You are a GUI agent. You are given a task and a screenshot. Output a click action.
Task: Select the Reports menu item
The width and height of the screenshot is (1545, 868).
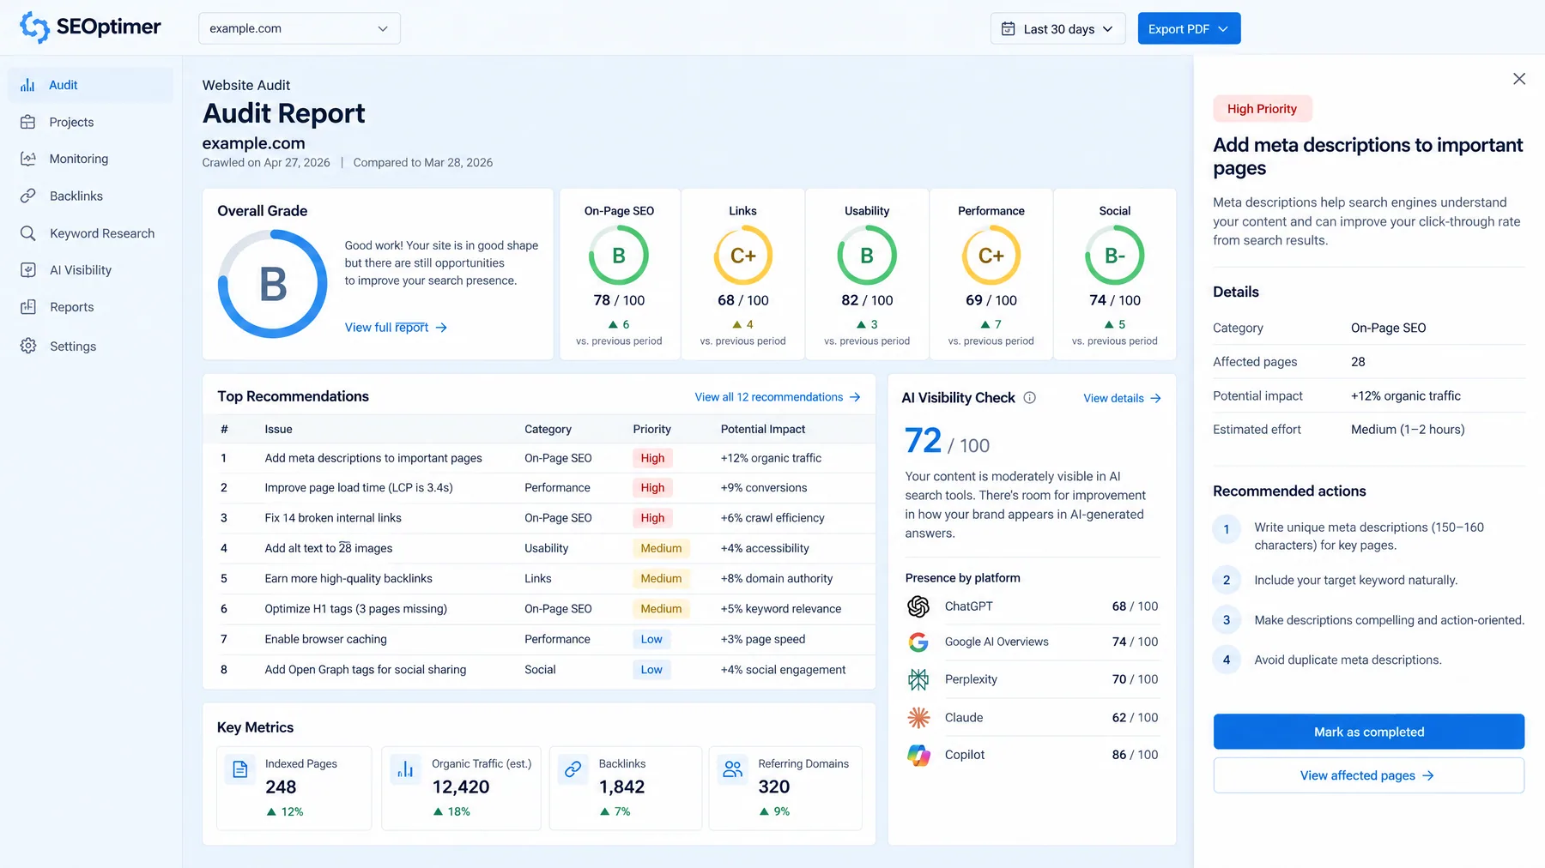[x=91, y=307]
